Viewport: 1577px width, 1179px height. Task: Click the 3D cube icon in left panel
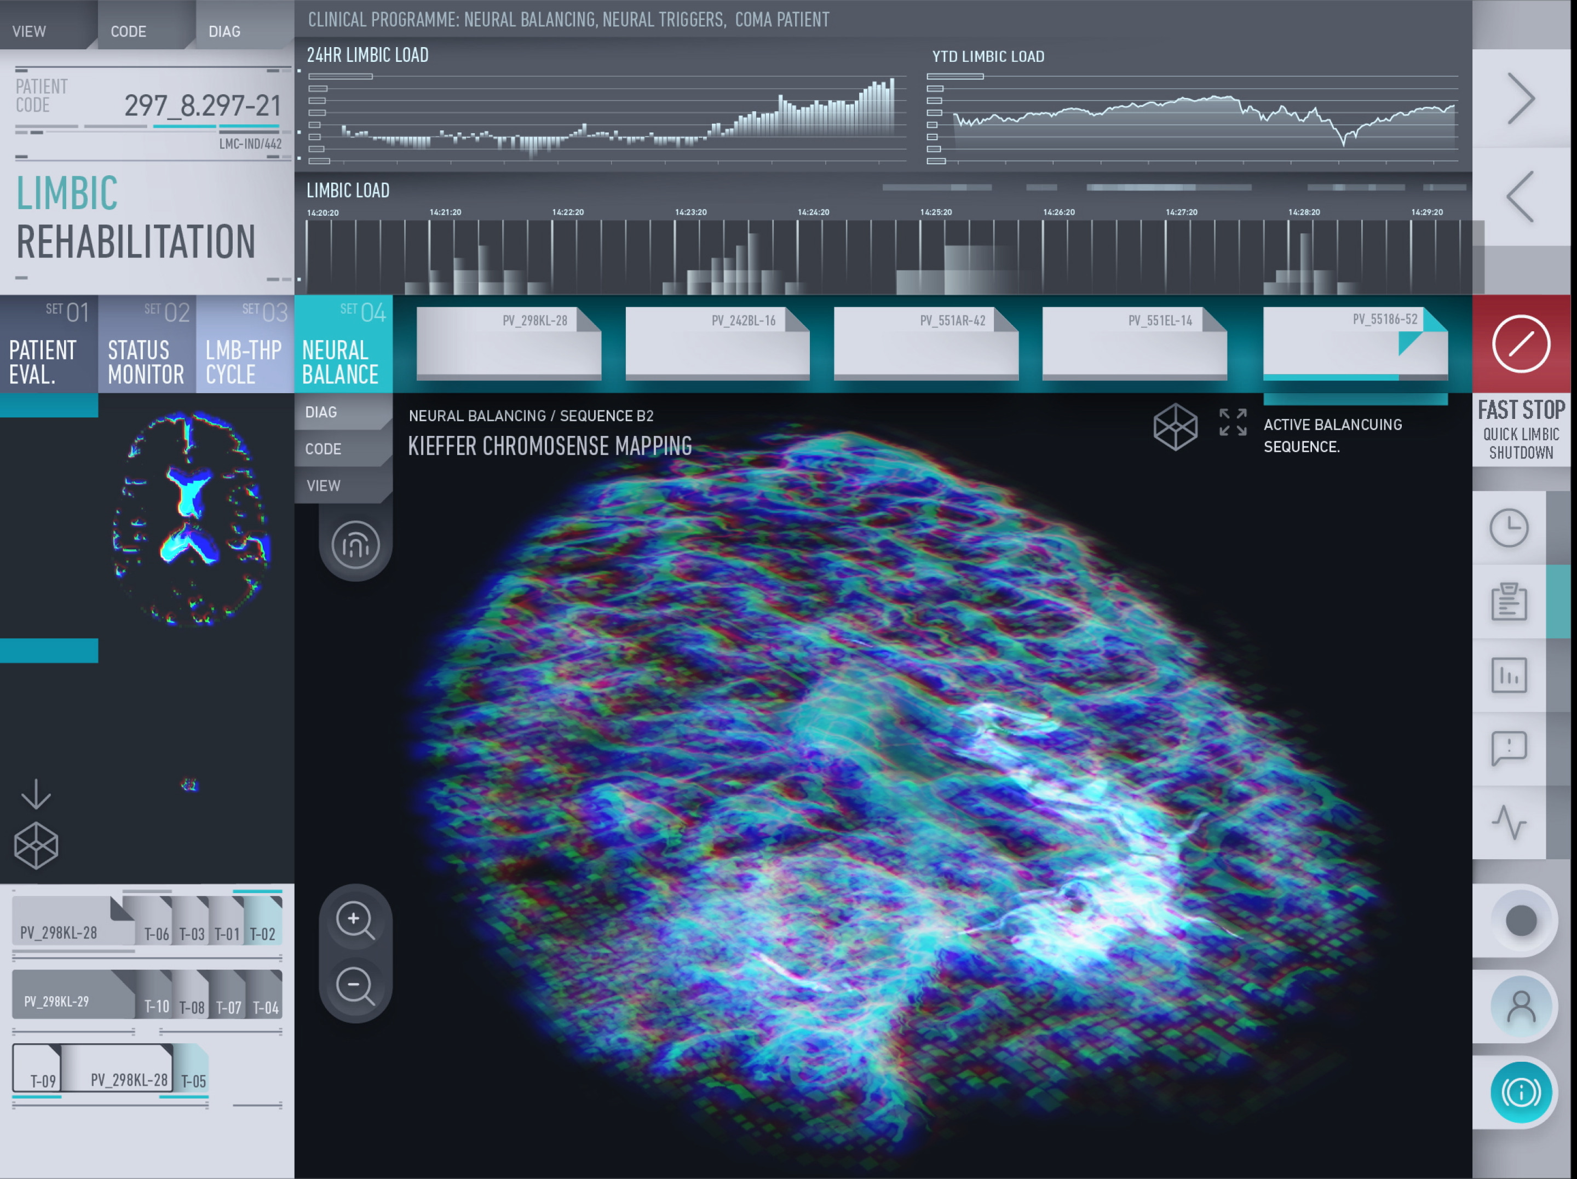pyautogui.click(x=36, y=846)
